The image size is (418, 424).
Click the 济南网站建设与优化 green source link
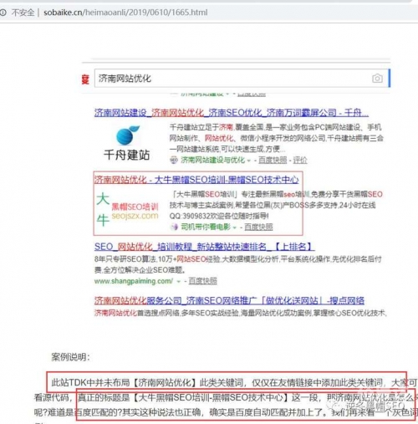point(212,160)
